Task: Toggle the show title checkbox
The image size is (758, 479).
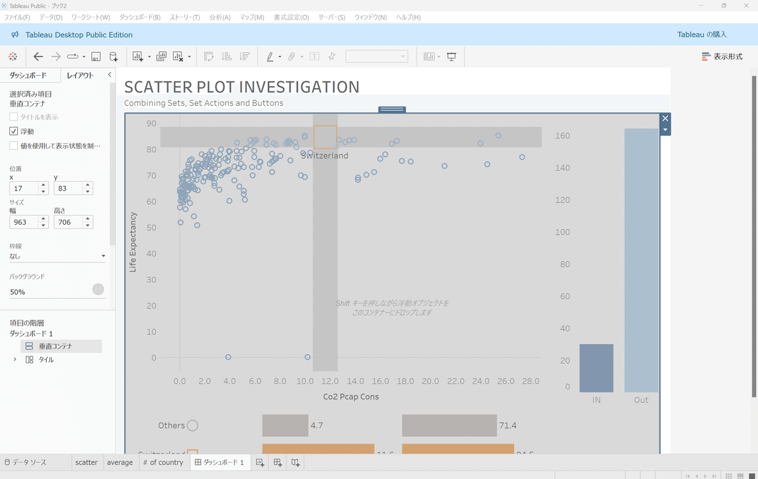Action: coord(14,117)
